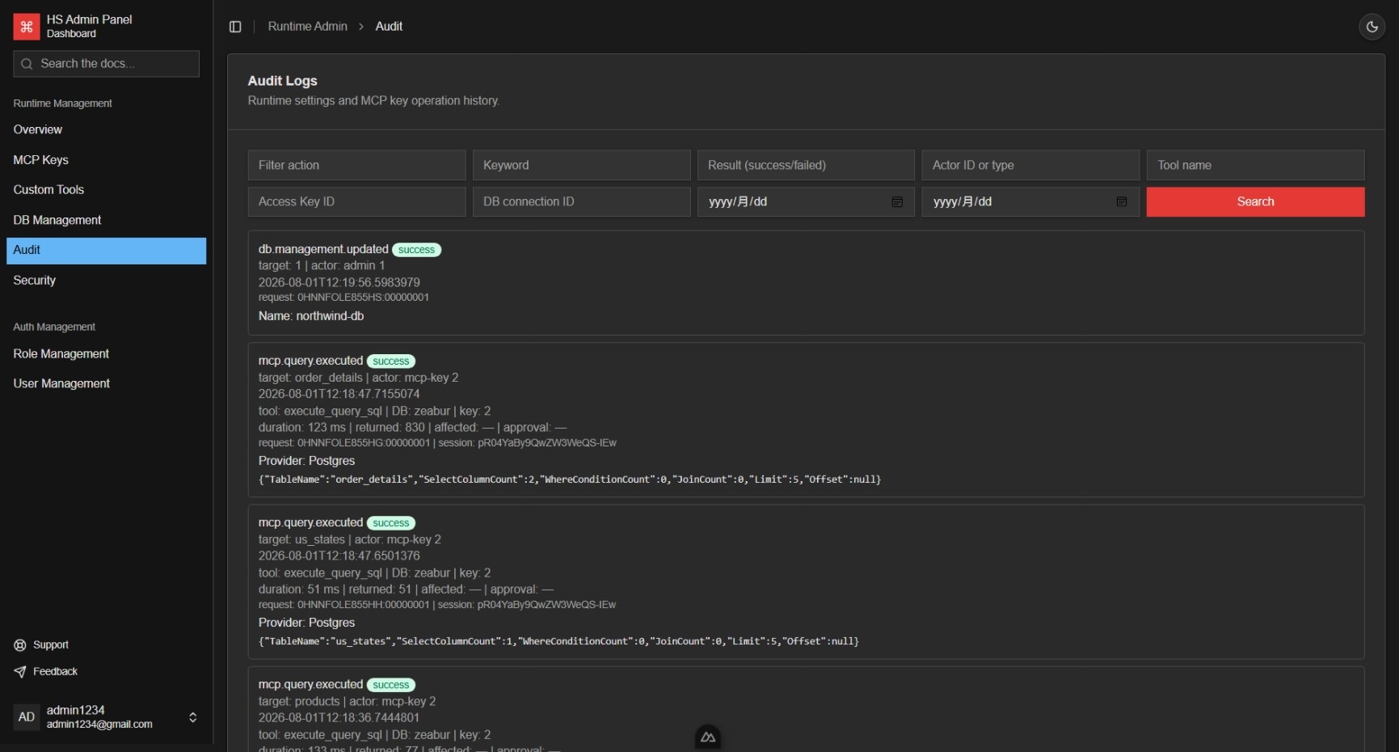Open DB Management section

click(106, 220)
